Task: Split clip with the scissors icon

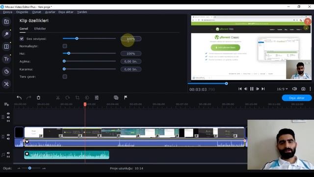Action: click(58, 98)
